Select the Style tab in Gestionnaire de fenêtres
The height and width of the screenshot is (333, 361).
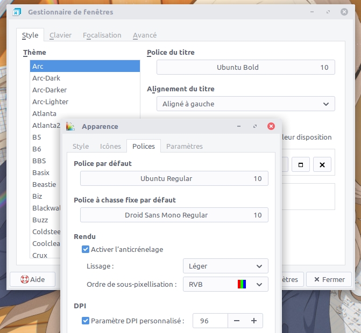point(30,35)
